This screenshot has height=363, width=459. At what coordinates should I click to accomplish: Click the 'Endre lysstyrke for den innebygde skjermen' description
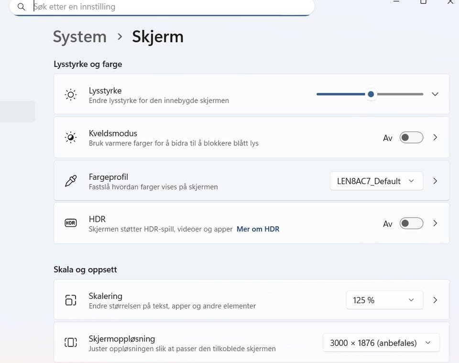tap(159, 100)
